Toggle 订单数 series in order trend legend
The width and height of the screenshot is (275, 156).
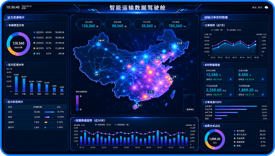coord(217,30)
